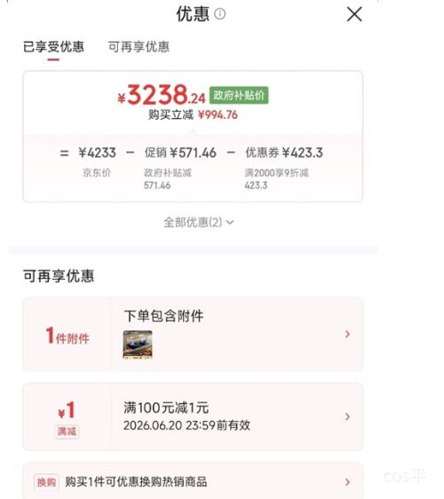Tap the ¥3238.24 subsidized price
The width and height of the screenshot is (444, 499).
[162, 95]
